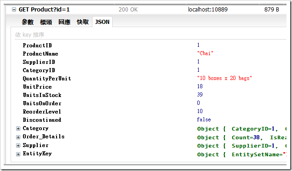Switch to the 快取 tab
The width and height of the screenshot is (292, 171).
coord(83,22)
